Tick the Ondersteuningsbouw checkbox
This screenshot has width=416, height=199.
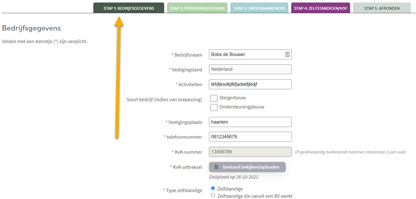point(214,108)
